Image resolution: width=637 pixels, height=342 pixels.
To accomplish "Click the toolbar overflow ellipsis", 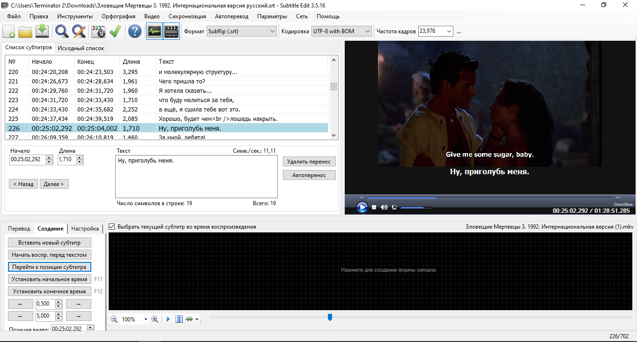I will (459, 31).
